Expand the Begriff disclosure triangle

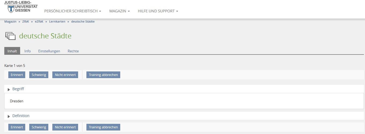pos(9,89)
